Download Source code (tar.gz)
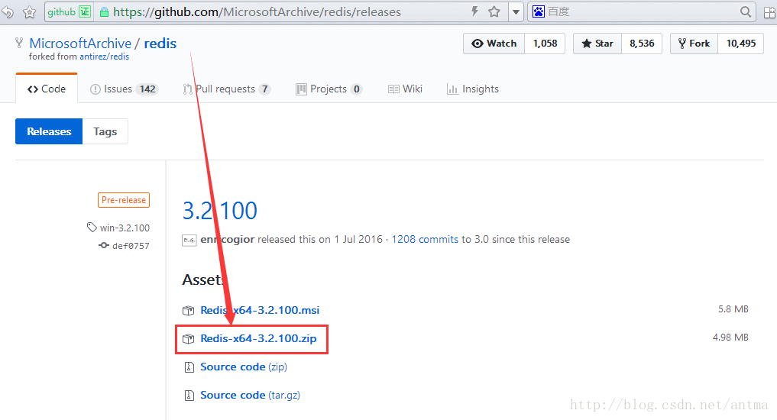This screenshot has height=420, width=777. click(x=250, y=396)
